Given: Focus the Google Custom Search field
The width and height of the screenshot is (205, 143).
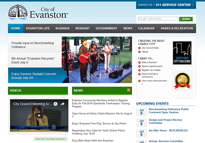Looking at the screenshot, I should [158, 19].
